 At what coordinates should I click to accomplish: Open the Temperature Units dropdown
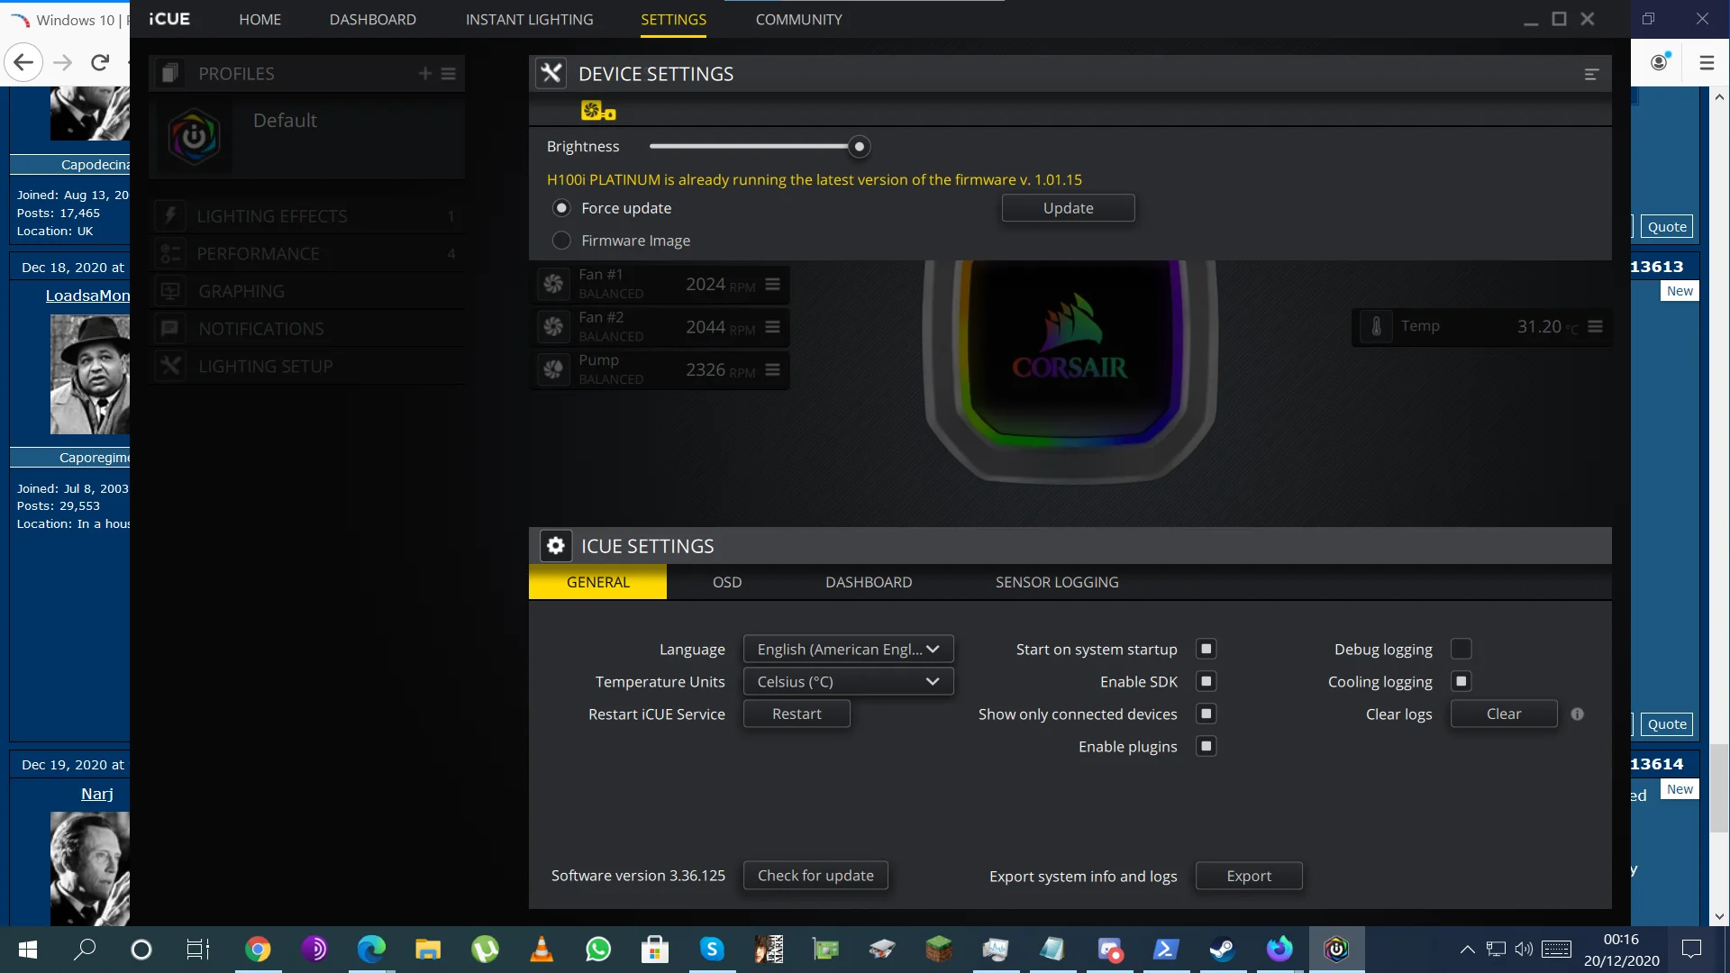pyautogui.click(x=848, y=681)
